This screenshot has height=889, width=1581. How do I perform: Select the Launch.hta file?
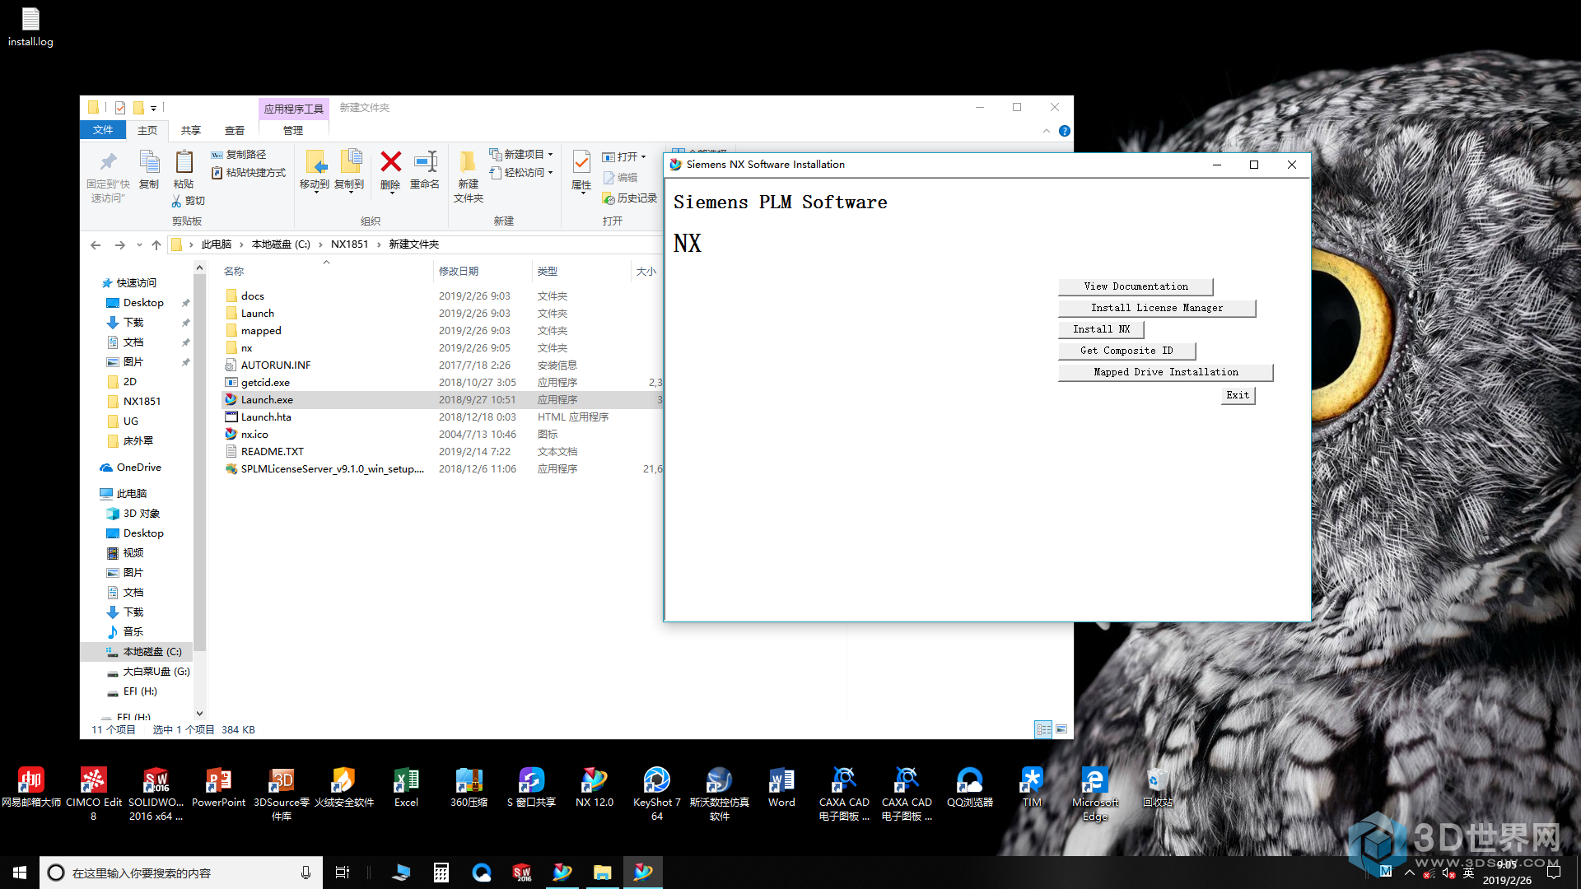click(x=266, y=417)
